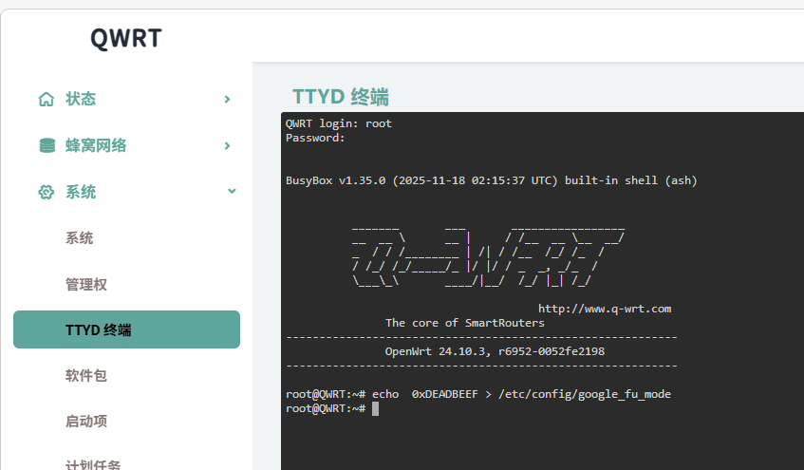The height and width of the screenshot is (470, 804).
Task: Focus the terminal at the blinking cursor
Action: pyautogui.click(x=376, y=408)
